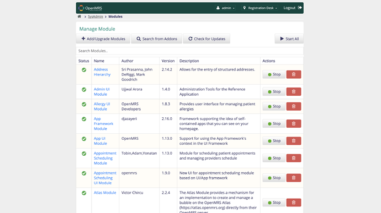Screen dimensions: 381x213
Task: Click Search from Addons
Action: tap(157, 39)
